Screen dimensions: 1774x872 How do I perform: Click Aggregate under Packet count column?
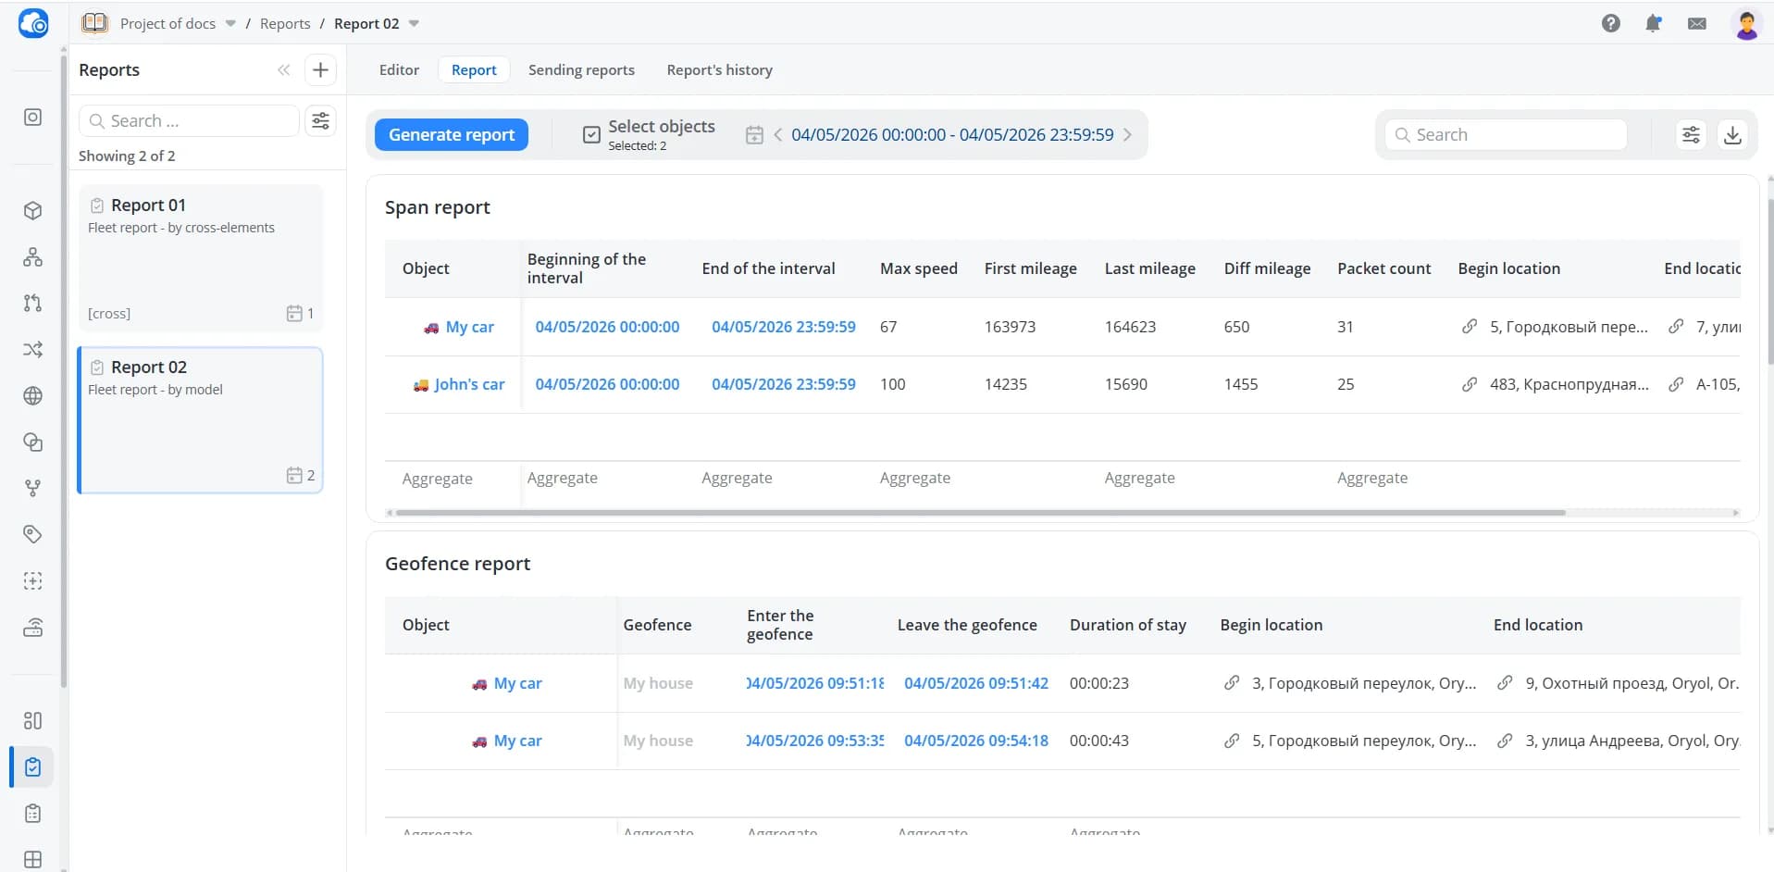1372,479
